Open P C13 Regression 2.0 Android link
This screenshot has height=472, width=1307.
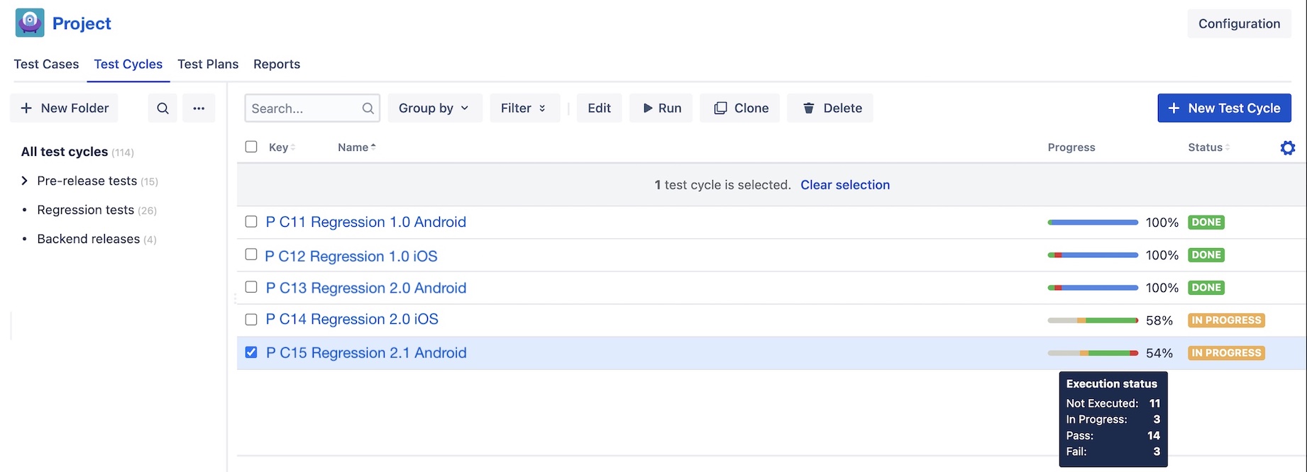(x=366, y=288)
